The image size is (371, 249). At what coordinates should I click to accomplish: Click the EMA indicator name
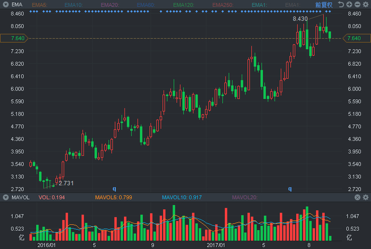pyautogui.click(x=17, y=4)
